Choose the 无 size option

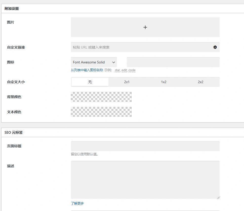click(x=90, y=82)
